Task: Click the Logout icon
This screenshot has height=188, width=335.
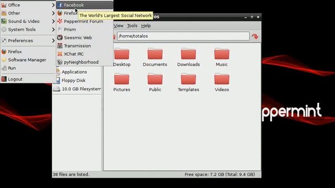Action: coord(4,79)
